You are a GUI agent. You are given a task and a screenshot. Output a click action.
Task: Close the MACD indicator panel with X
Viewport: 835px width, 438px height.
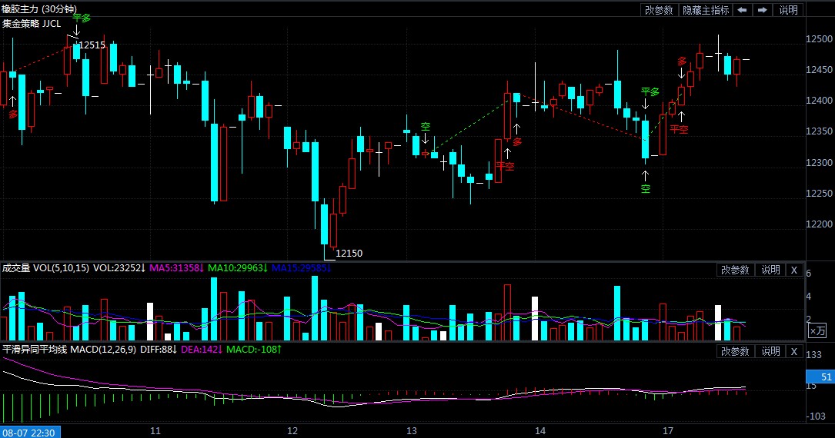click(793, 351)
